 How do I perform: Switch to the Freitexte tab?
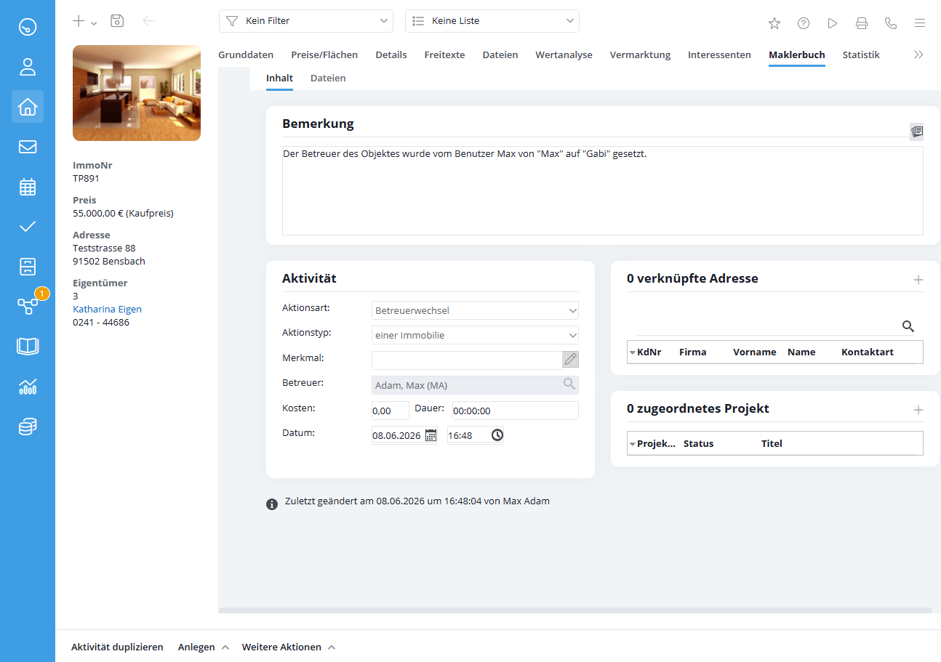444,55
